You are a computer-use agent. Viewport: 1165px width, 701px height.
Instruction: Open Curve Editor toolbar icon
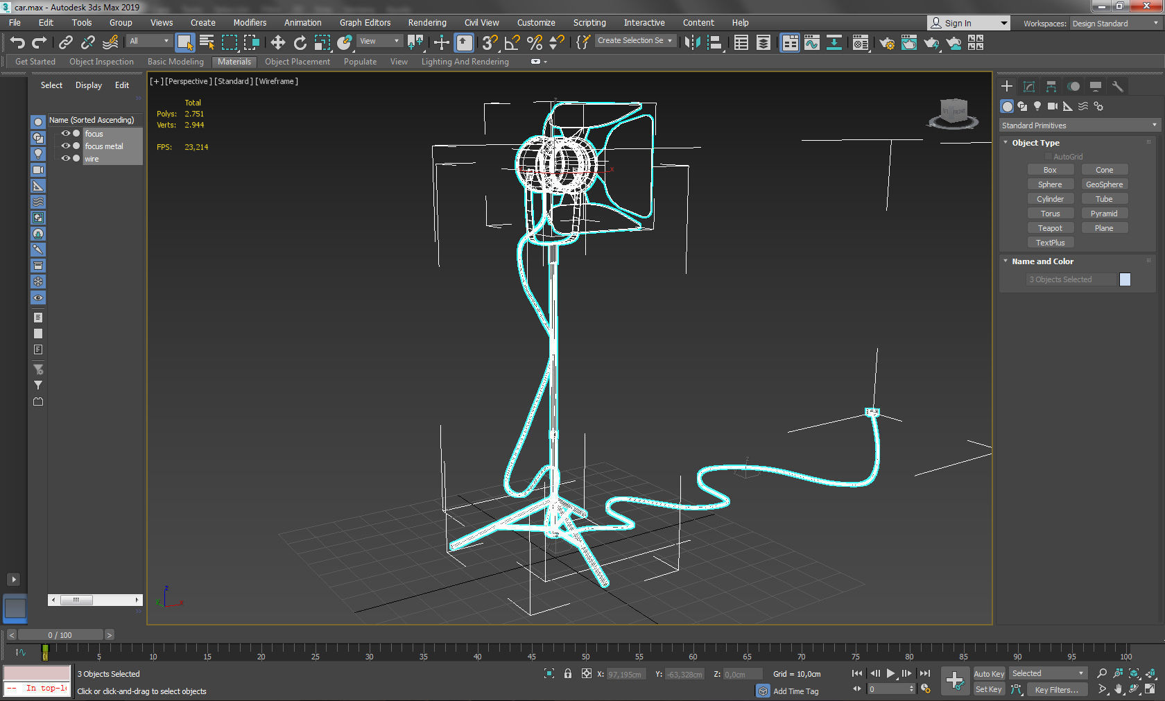(812, 43)
